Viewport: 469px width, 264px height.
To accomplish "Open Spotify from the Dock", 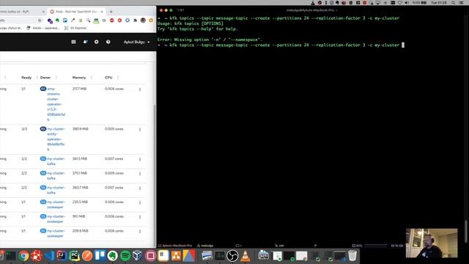I will pos(125,256).
